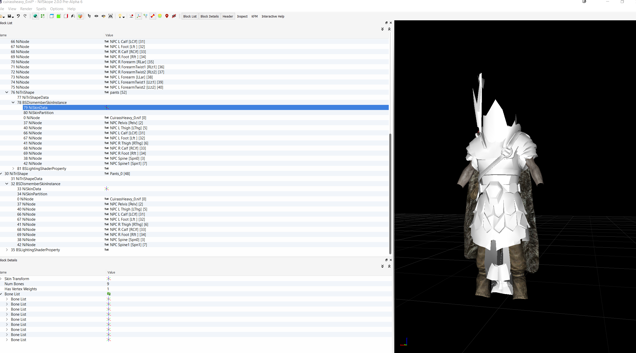Open the Save dropdown arrow
The image size is (636, 353).
click(13, 17)
